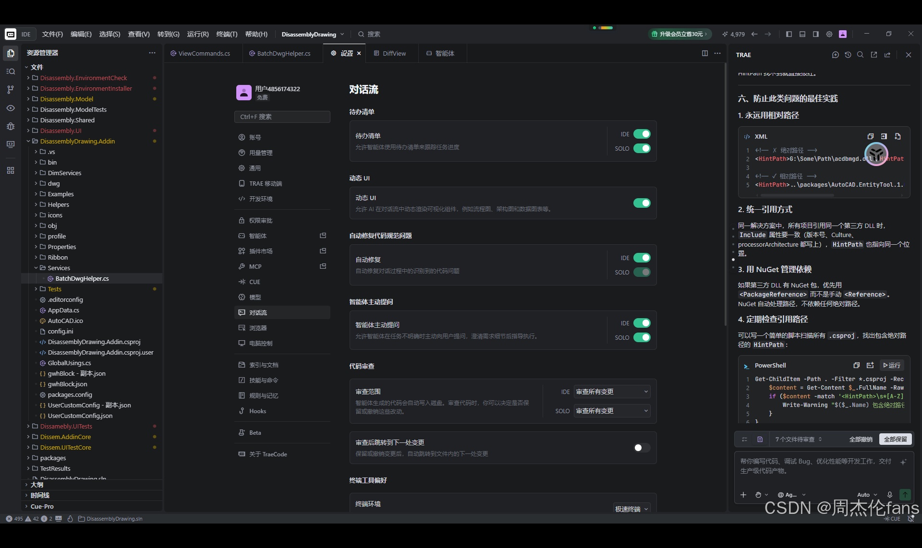Open chat history in TRAE panel
Screen dimensions: 922x548
tap(848, 55)
